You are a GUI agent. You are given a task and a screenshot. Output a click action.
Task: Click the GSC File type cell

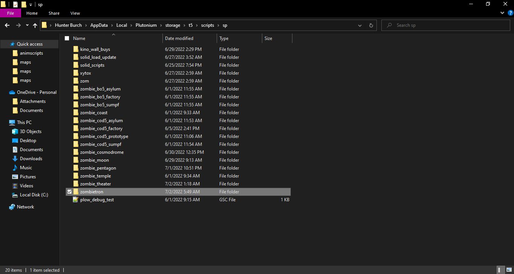click(227, 200)
